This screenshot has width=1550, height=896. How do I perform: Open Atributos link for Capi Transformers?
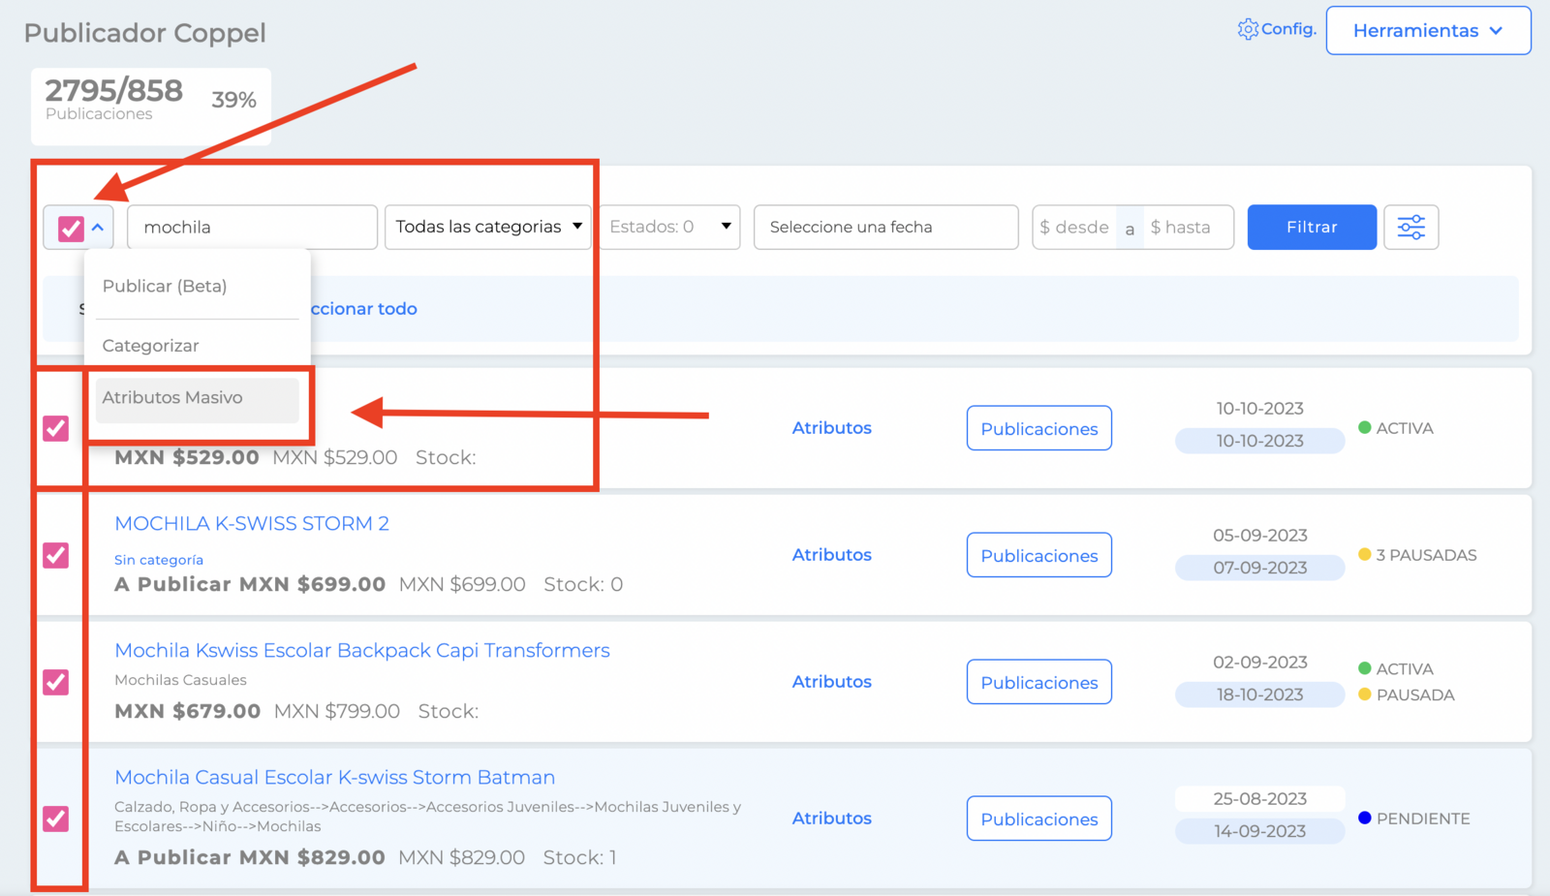(831, 682)
